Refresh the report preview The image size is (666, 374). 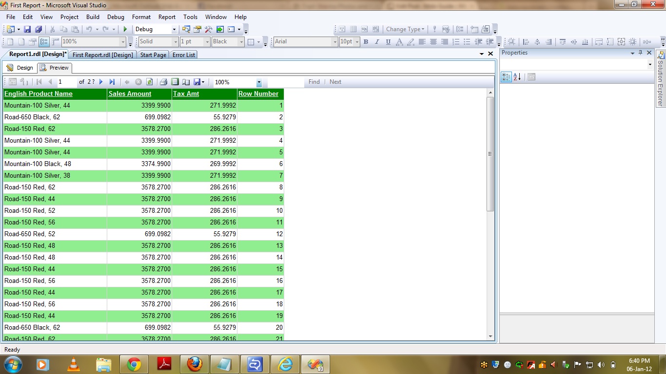pos(150,82)
